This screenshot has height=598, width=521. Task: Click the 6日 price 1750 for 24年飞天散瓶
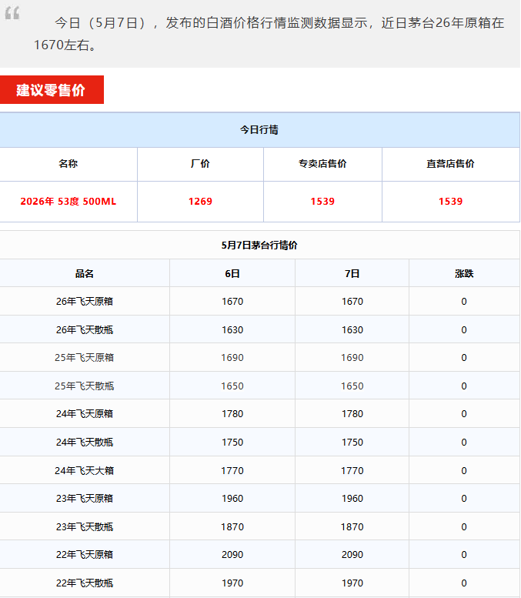pos(232,442)
